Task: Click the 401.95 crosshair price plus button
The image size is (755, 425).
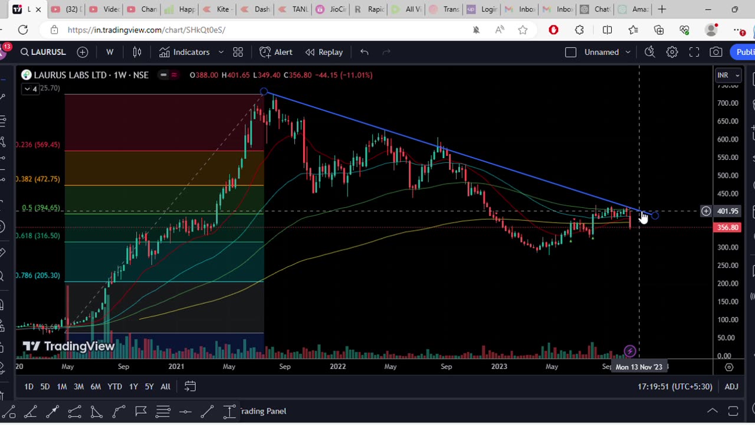Action: tap(706, 211)
